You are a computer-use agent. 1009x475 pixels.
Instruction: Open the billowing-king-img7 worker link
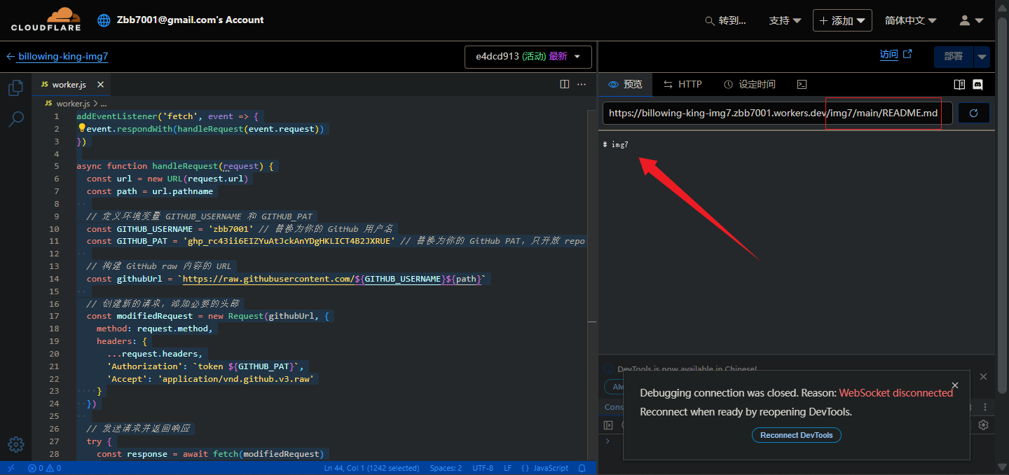pyautogui.click(x=63, y=57)
